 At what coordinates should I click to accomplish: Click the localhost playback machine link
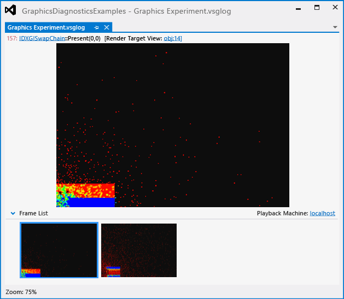tap(322, 213)
